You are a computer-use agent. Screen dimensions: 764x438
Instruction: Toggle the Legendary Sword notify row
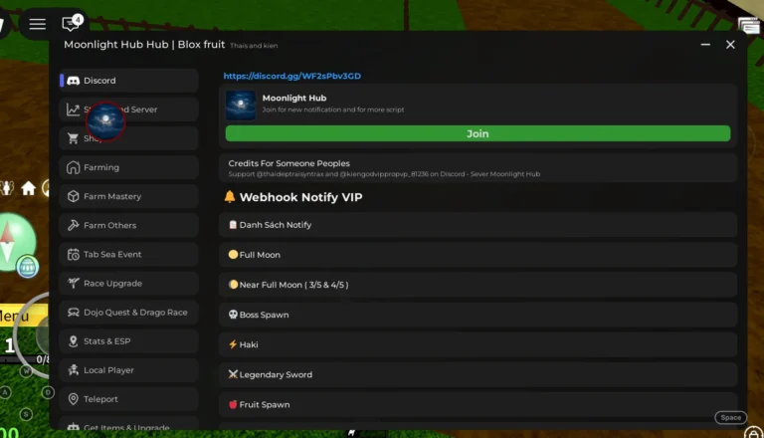point(477,374)
